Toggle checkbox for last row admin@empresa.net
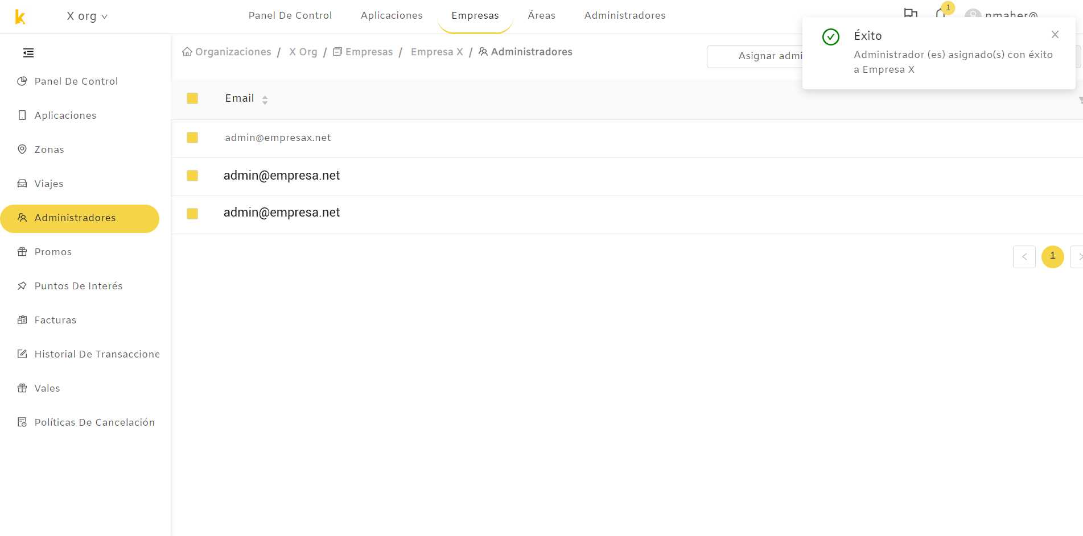Viewport: 1083px width, 536px height. click(x=192, y=214)
